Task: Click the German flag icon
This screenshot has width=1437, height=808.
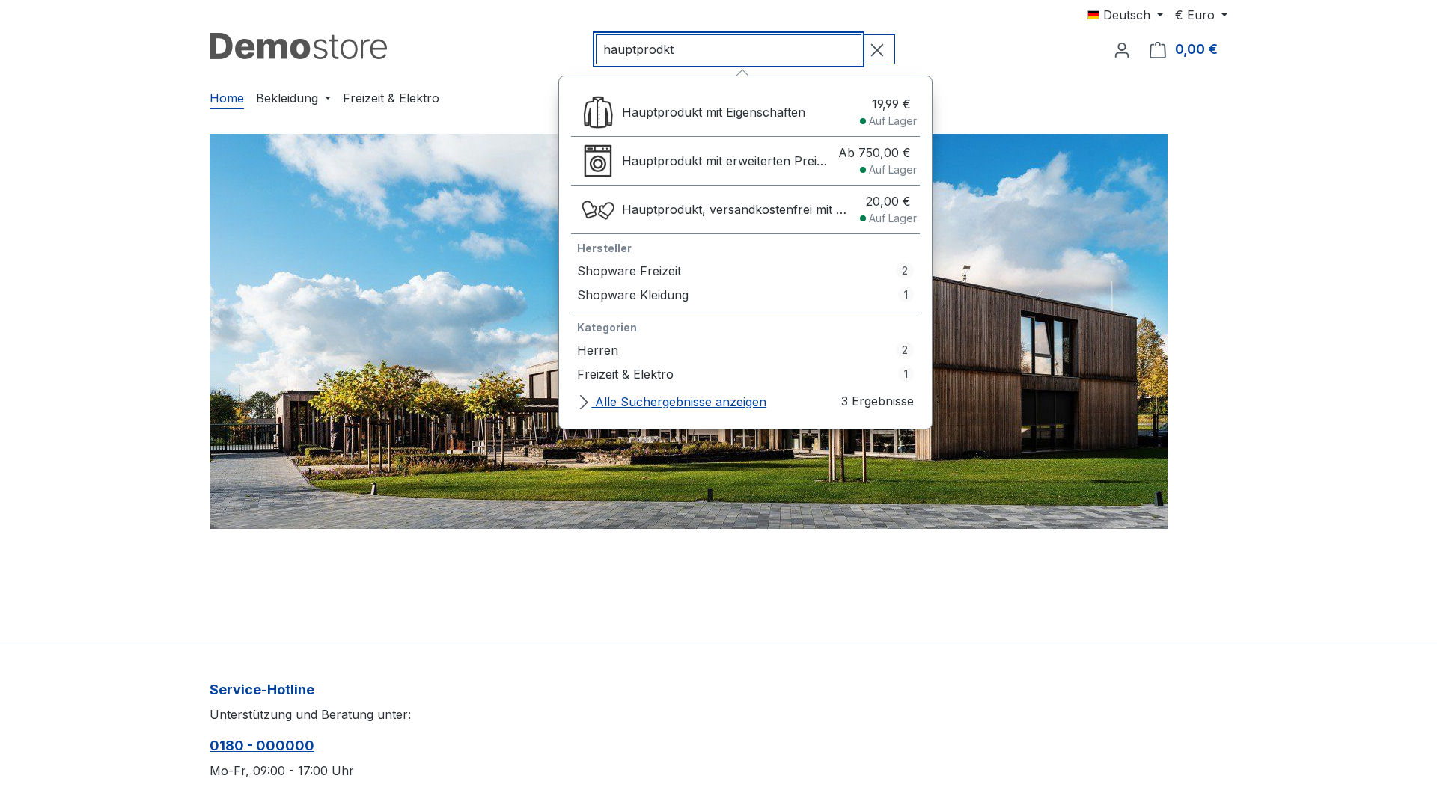Action: click(1093, 15)
